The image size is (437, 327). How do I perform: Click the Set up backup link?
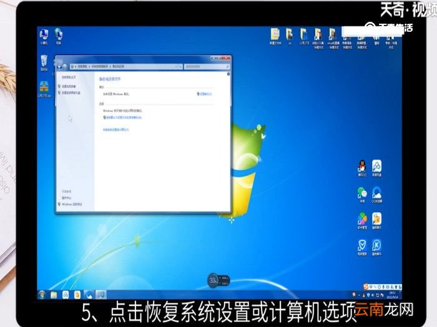(205, 94)
